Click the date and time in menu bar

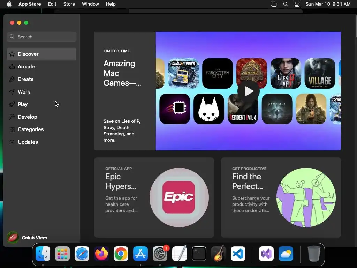point(328,4)
